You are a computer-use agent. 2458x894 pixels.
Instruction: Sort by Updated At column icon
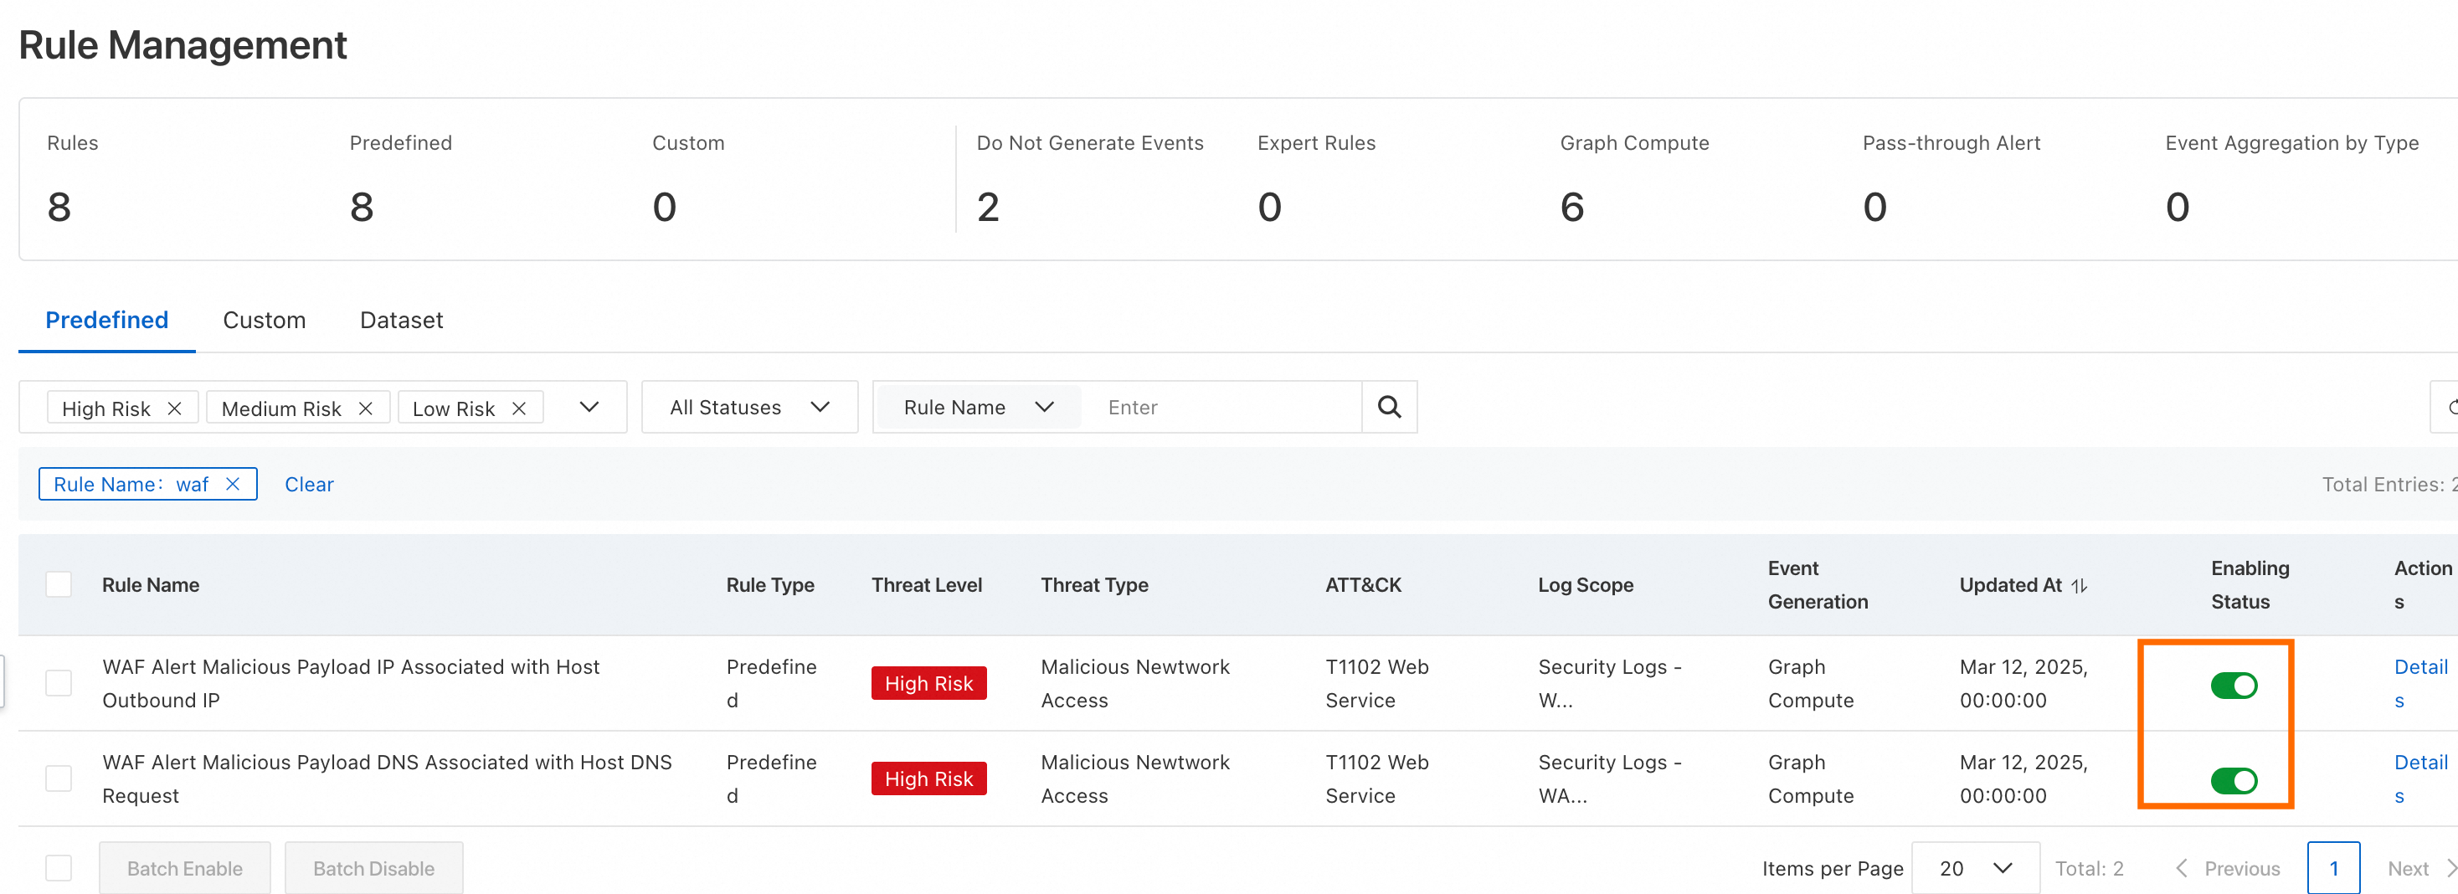pyautogui.click(x=2080, y=586)
